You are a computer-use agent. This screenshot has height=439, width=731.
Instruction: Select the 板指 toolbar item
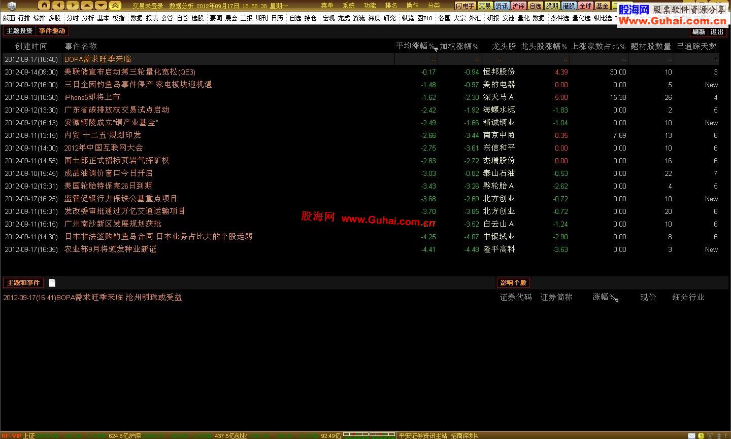point(118,18)
